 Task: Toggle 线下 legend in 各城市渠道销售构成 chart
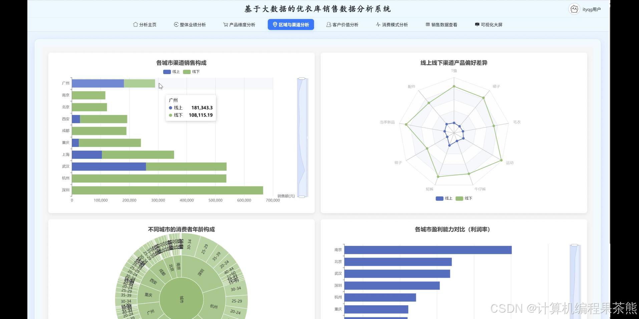(x=191, y=72)
